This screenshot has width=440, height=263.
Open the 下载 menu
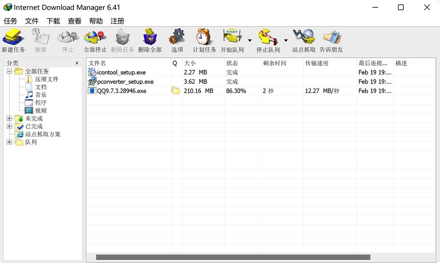coord(53,21)
